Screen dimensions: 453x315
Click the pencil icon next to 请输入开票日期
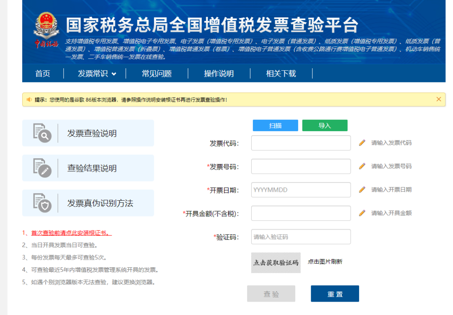(362, 189)
